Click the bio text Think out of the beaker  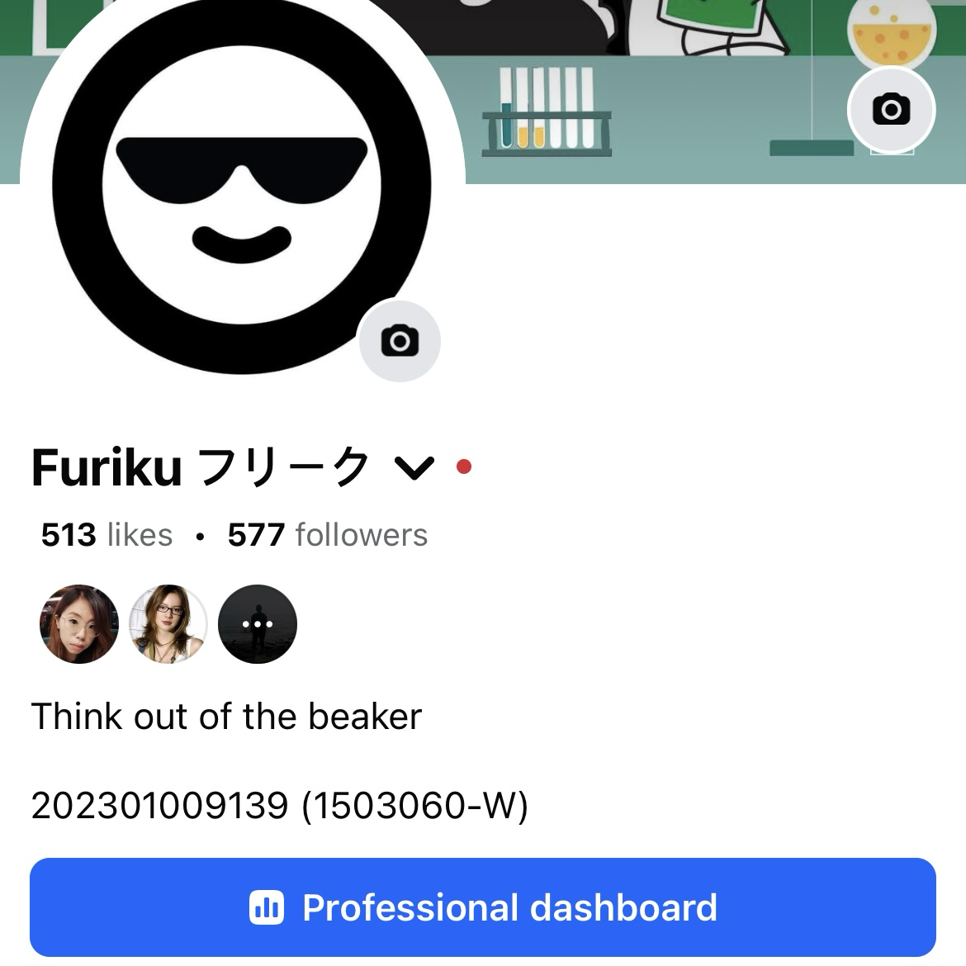pos(226,717)
